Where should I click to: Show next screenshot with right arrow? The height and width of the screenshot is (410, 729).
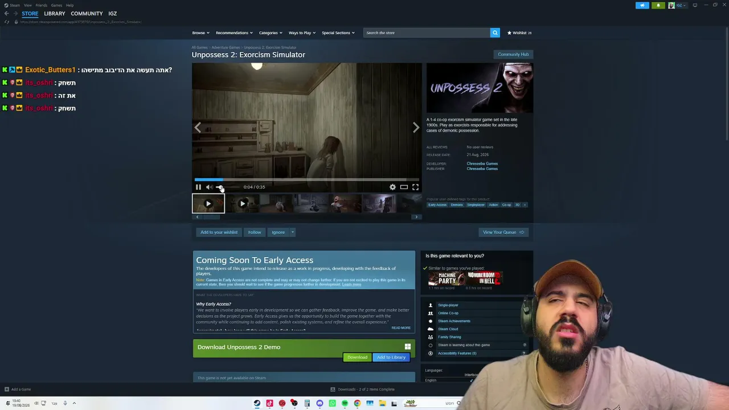(416, 128)
